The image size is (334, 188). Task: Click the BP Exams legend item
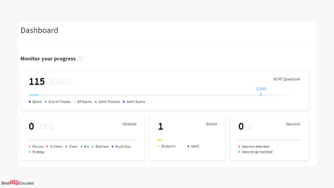click(83, 102)
